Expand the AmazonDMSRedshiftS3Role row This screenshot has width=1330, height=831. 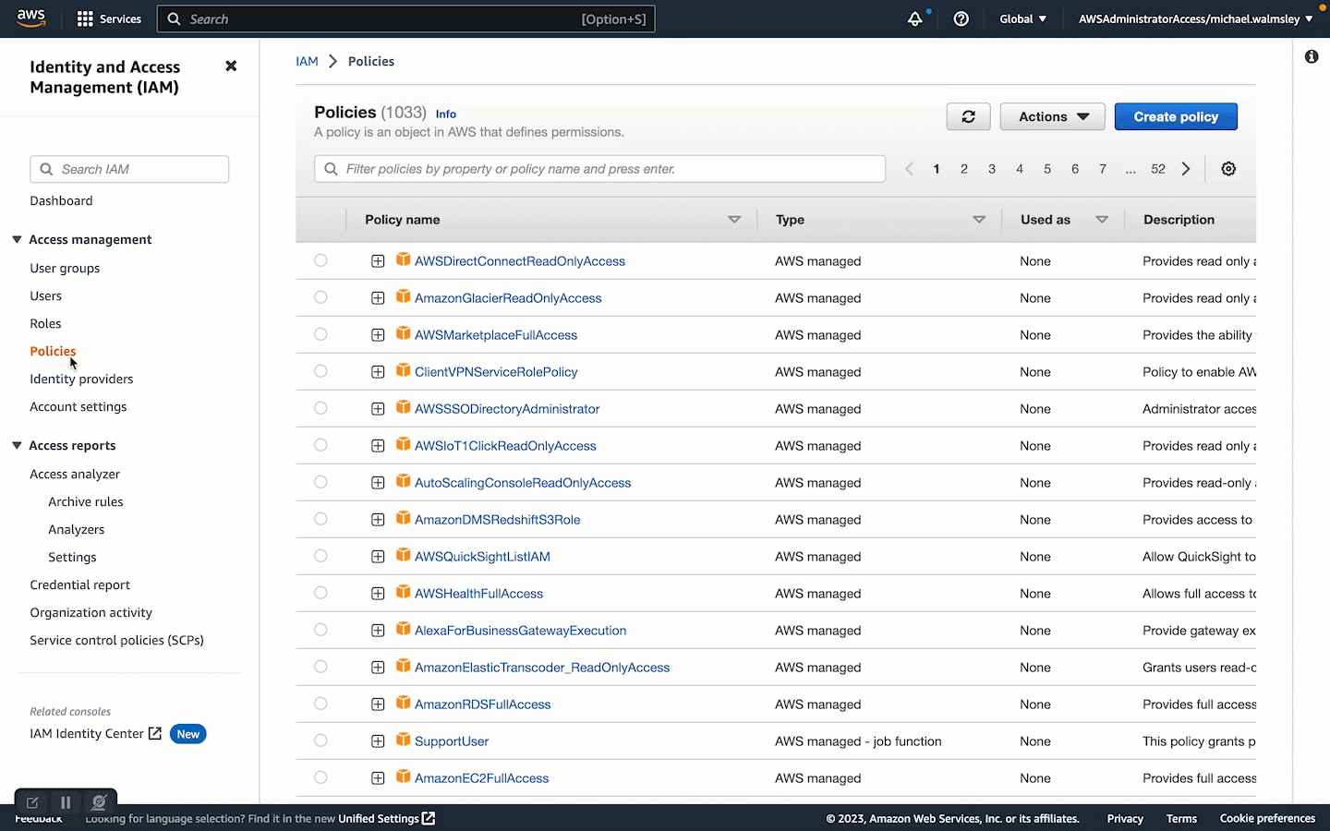coord(378,520)
